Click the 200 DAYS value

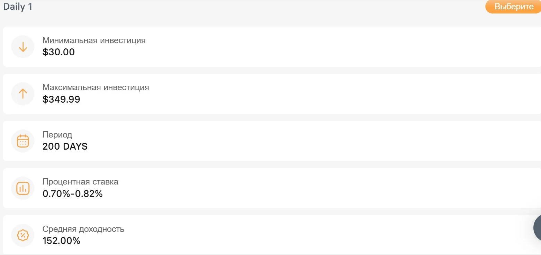[x=65, y=147]
